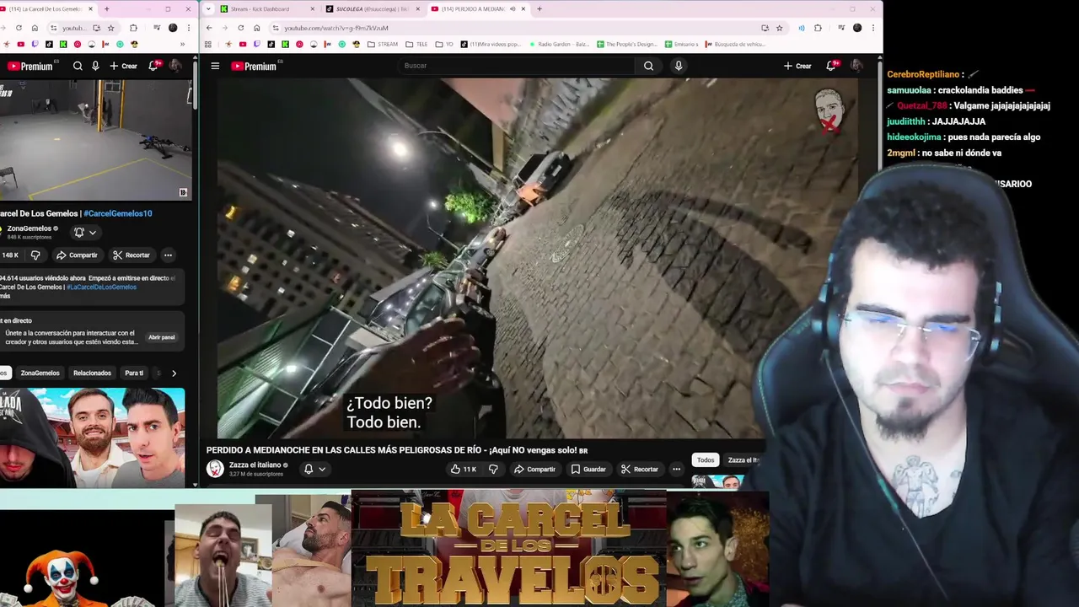Open Zazza el italiano channel link
Screen dimensions: 1079x607
click(x=255, y=465)
